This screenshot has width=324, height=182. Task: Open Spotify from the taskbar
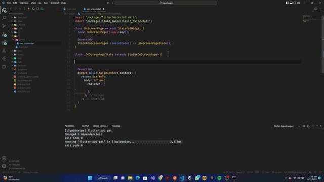click(x=219, y=178)
